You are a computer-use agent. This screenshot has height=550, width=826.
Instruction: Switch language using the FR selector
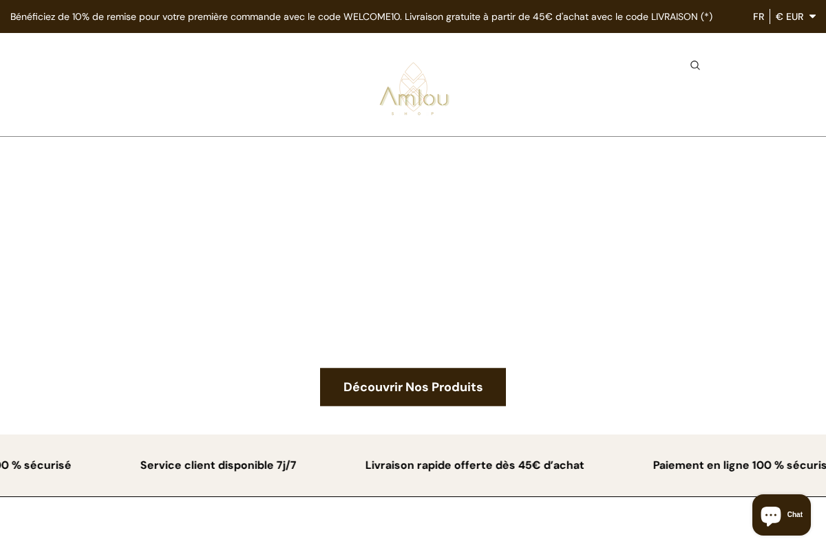(759, 16)
